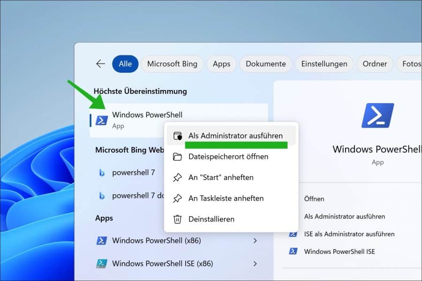The height and width of the screenshot is (281, 422).
Task: Click Öffnen in the right details pane
Action: (314, 199)
